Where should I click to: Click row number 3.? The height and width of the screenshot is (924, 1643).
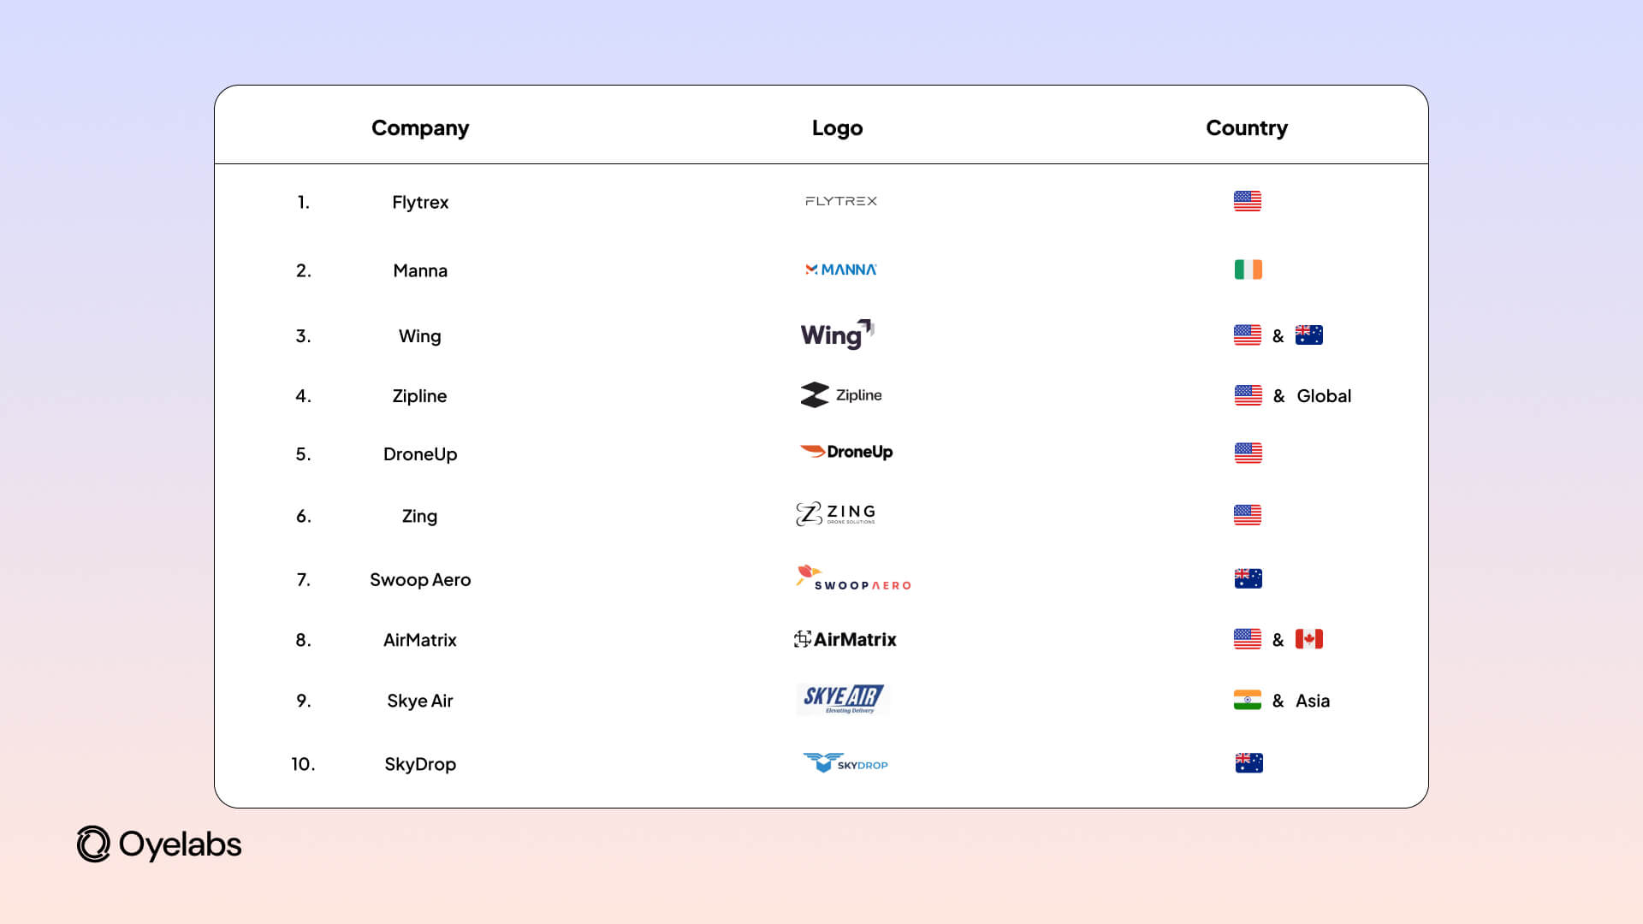[304, 336]
